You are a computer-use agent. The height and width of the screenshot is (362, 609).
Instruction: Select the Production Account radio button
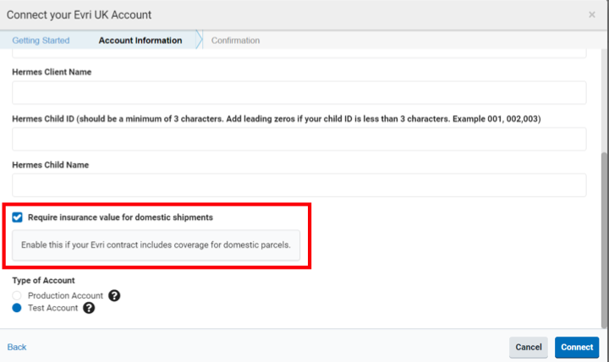coord(18,296)
